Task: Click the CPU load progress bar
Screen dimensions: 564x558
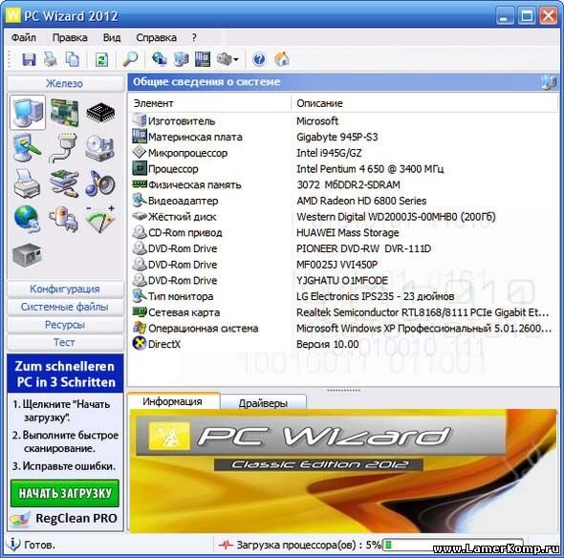Action: pyautogui.click(x=452, y=545)
